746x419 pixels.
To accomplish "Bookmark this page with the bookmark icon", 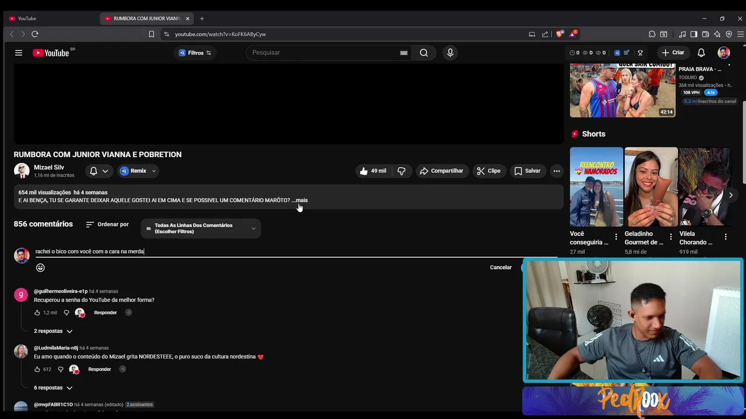I will 152,34.
